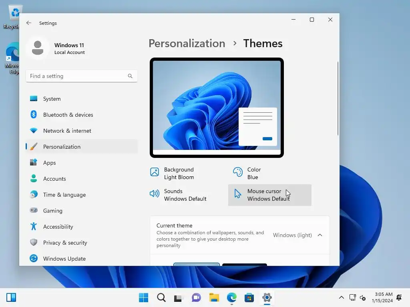Show hidden tray icons chevron
410x307 pixels.
(x=342, y=297)
